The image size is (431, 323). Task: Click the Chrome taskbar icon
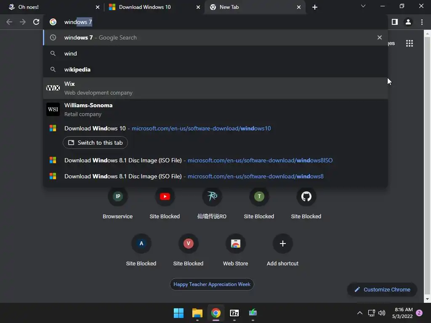pos(216,313)
